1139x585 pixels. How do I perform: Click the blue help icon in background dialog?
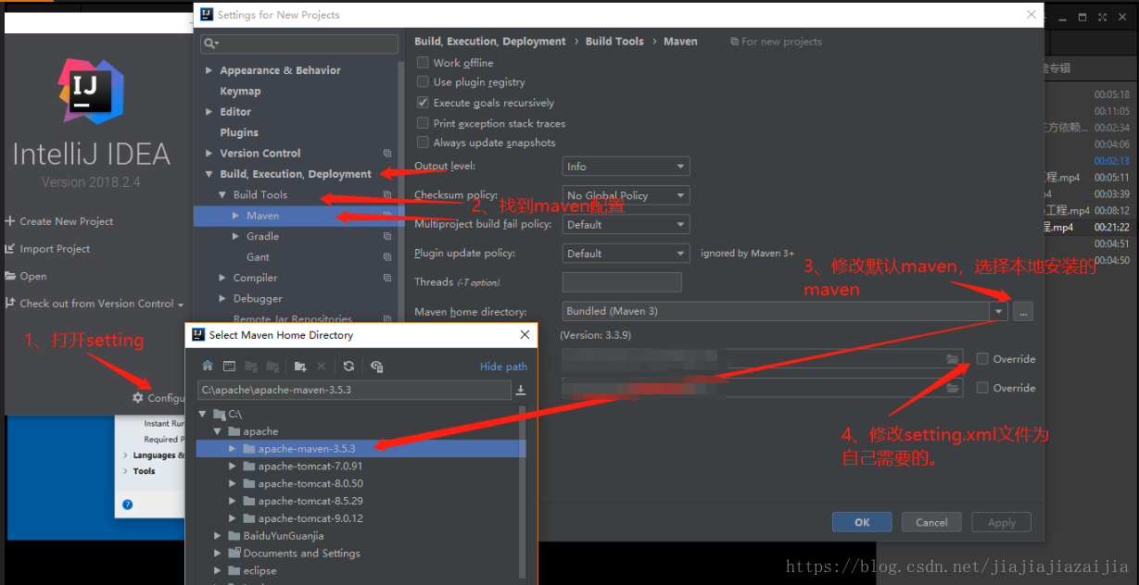128,504
